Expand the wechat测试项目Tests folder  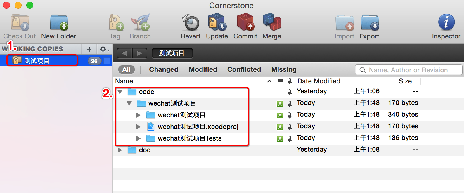tap(138, 138)
